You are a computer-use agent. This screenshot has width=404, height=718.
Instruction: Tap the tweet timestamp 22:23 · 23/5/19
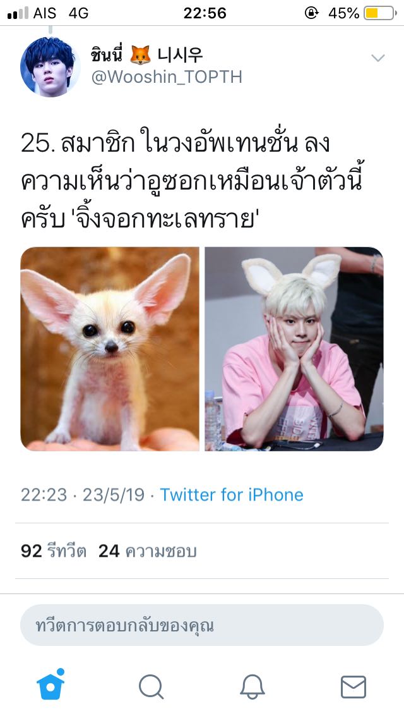coord(82,494)
